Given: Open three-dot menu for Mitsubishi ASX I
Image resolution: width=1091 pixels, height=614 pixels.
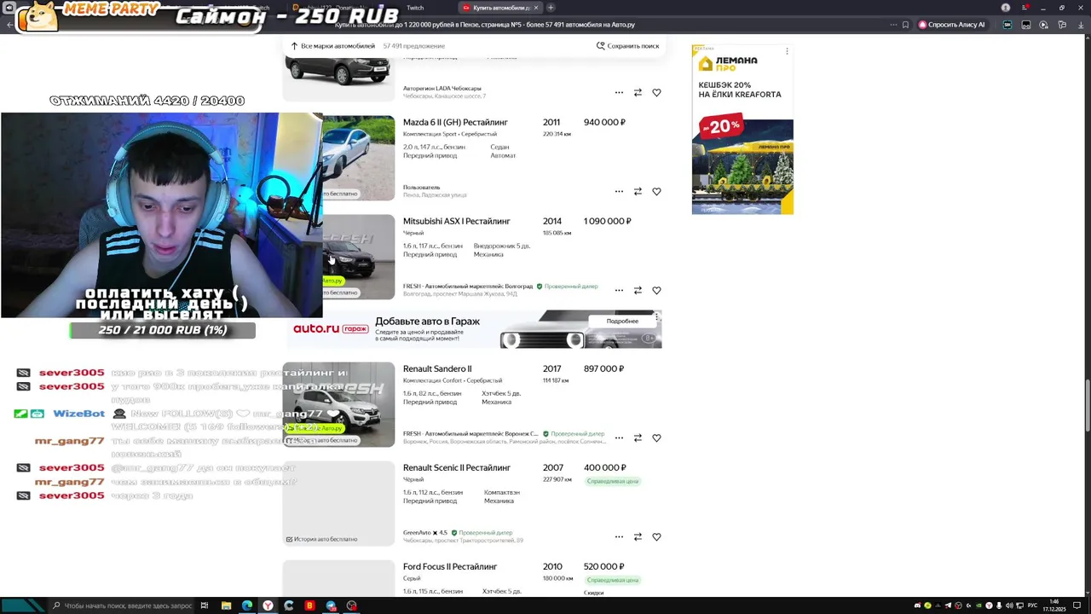Looking at the screenshot, I should tap(619, 290).
